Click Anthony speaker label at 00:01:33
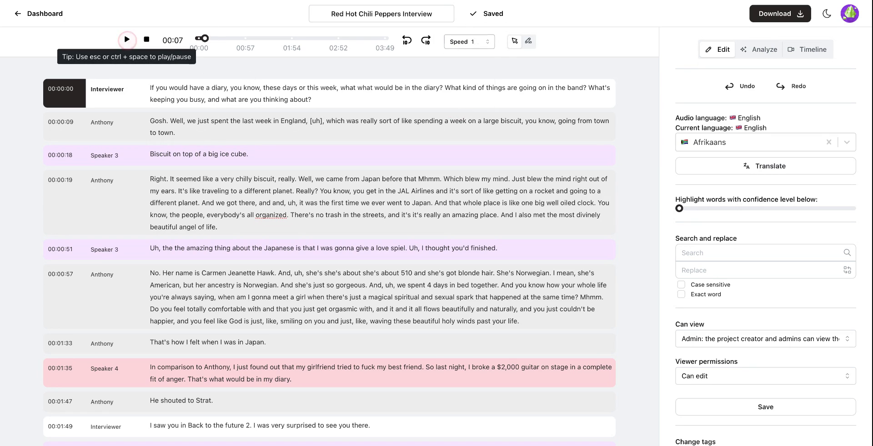The height and width of the screenshot is (446, 873). click(x=102, y=343)
